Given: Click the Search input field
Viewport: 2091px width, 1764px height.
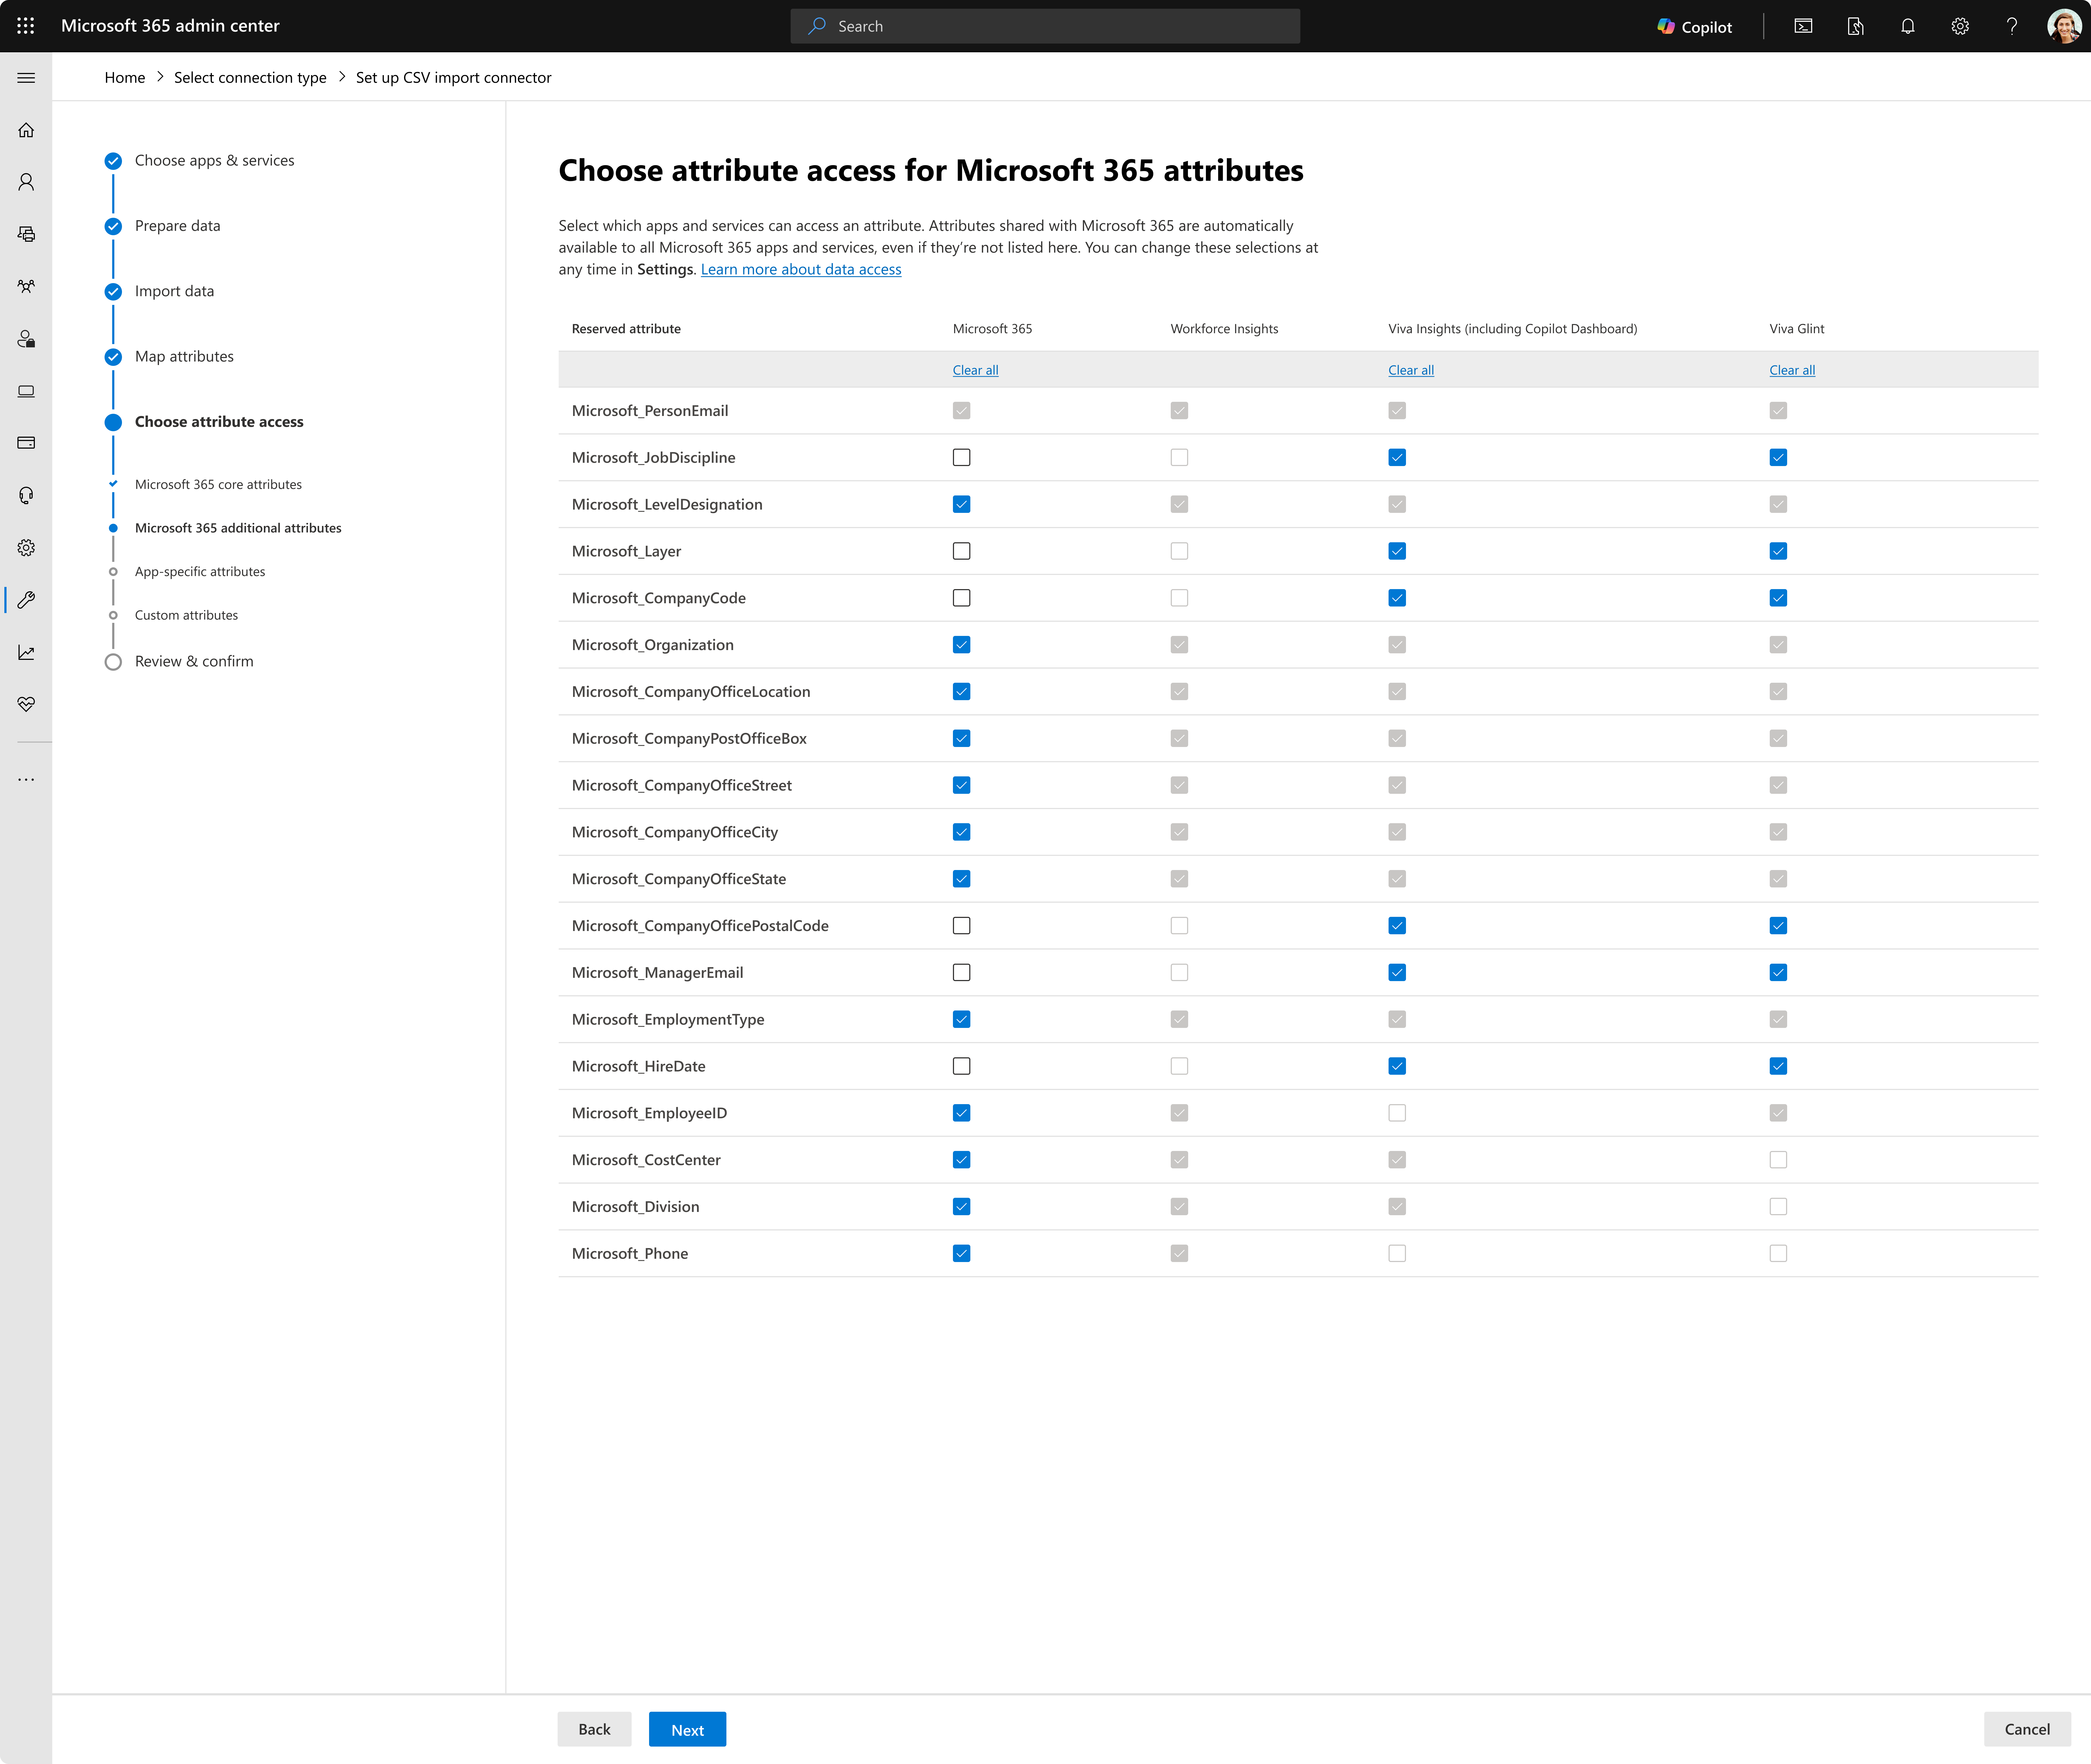Looking at the screenshot, I should [1045, 26].
